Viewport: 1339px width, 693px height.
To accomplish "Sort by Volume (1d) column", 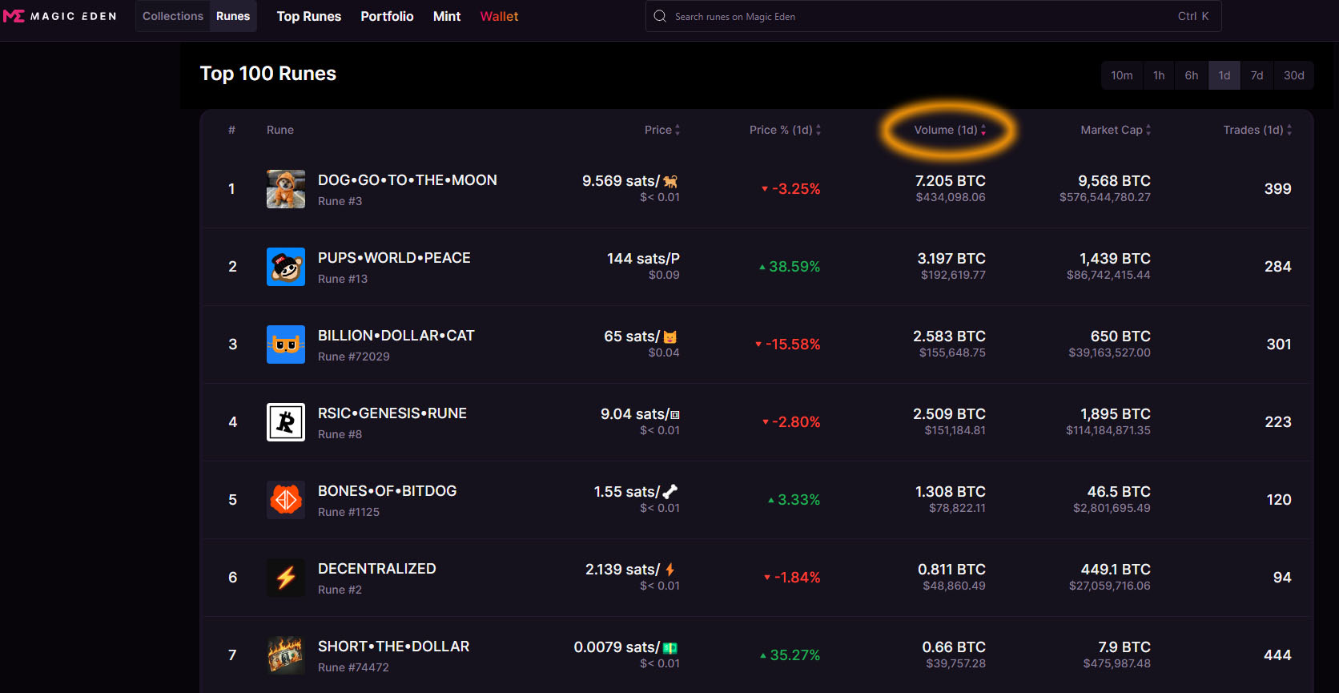I will pos(950,130).
